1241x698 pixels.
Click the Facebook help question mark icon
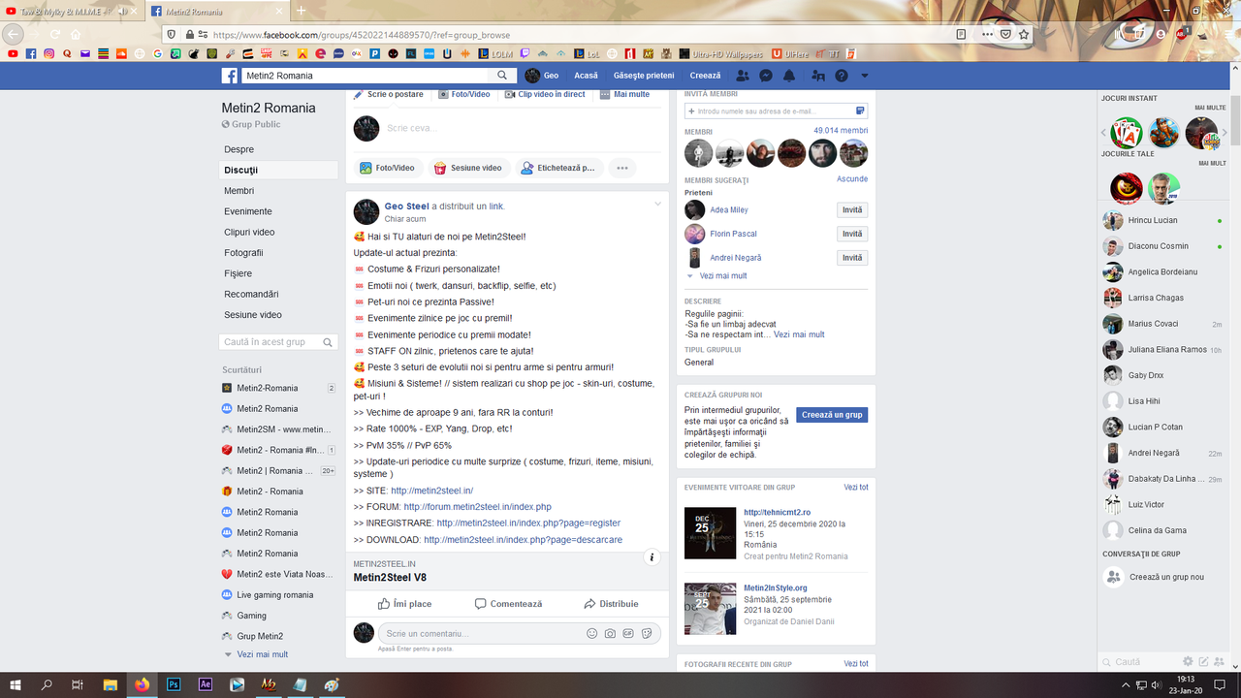coord(842,76)
